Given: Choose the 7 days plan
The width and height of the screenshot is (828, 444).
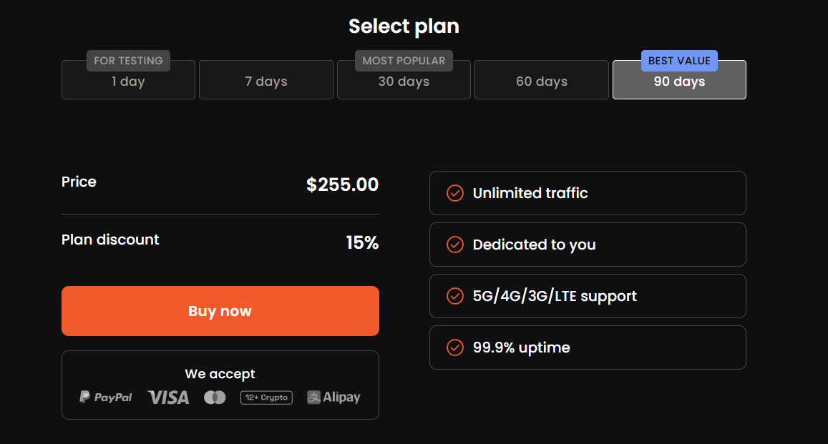Looking at the screenshot, I should pyautogui.click(x=266, y=82).
